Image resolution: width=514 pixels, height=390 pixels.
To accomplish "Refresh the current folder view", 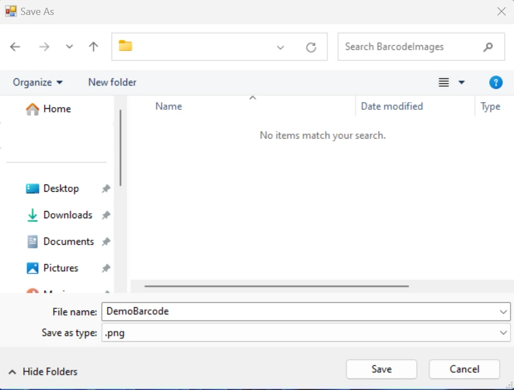I will tap(311, 48).
